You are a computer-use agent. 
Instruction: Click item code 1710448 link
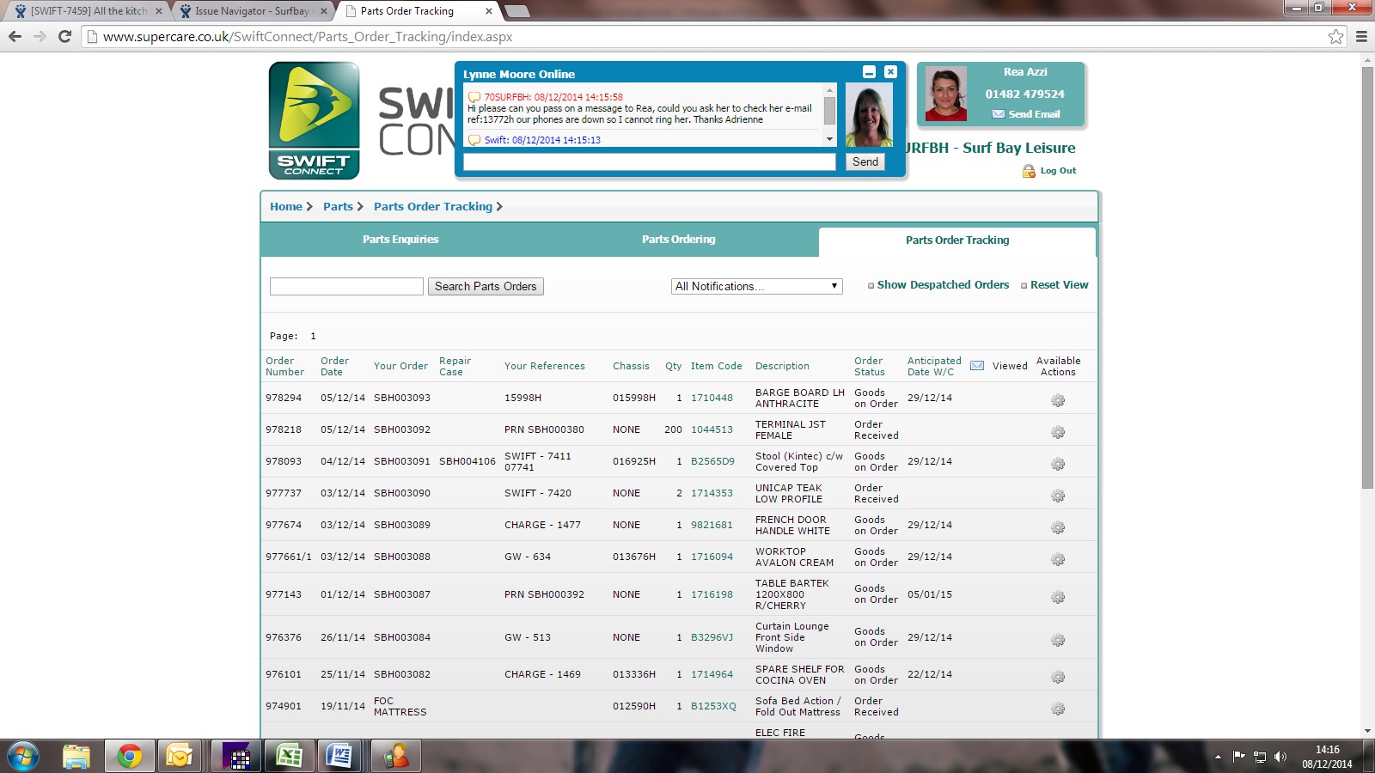click(712, 398)
